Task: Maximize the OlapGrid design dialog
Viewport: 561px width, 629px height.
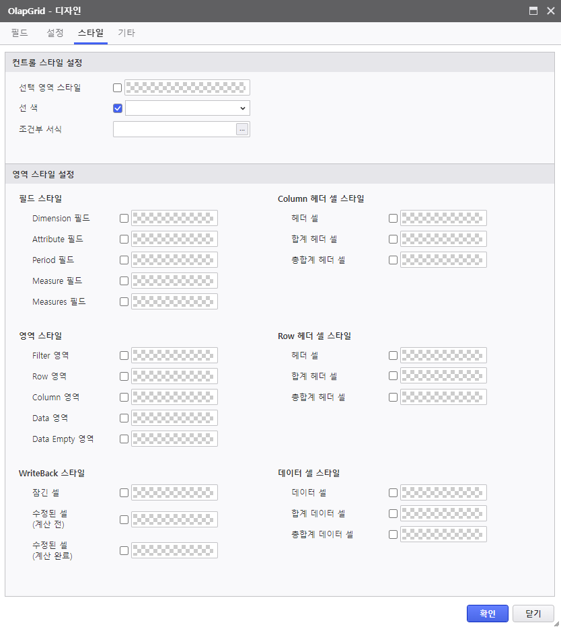Action: (533, 11)
